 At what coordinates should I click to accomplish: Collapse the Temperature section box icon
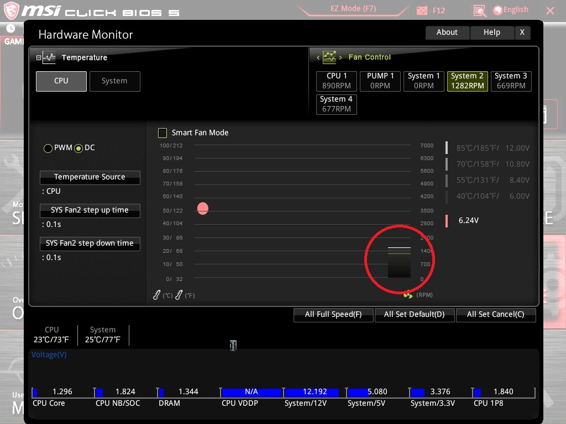[39, 57]
